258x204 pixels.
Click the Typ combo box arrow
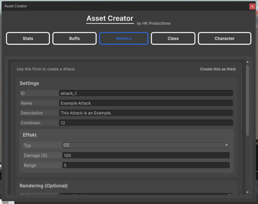tap(227, 145)
